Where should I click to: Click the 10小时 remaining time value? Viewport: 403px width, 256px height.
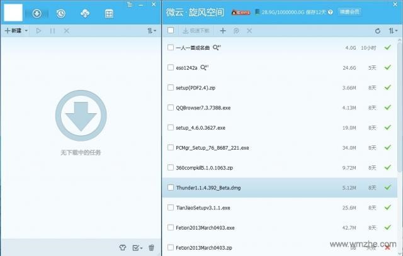pos(368,48)
